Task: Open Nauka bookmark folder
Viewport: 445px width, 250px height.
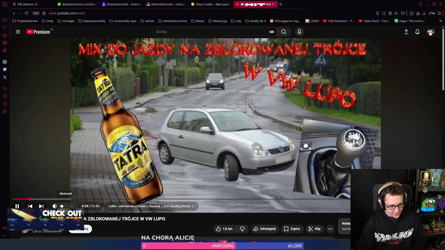Action: 197,21
